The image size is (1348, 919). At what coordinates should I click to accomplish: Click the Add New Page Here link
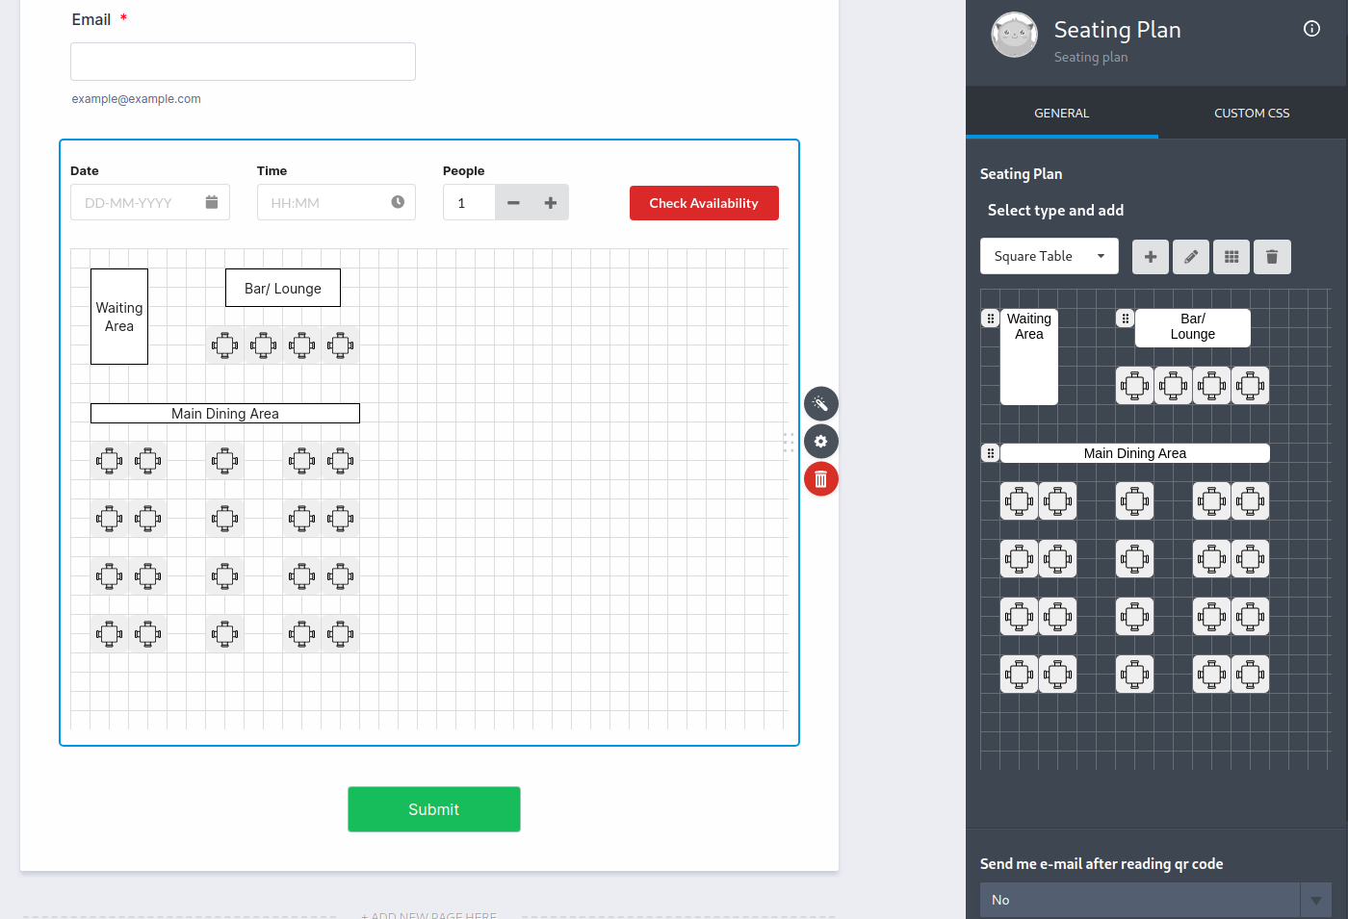coord(429,915)
